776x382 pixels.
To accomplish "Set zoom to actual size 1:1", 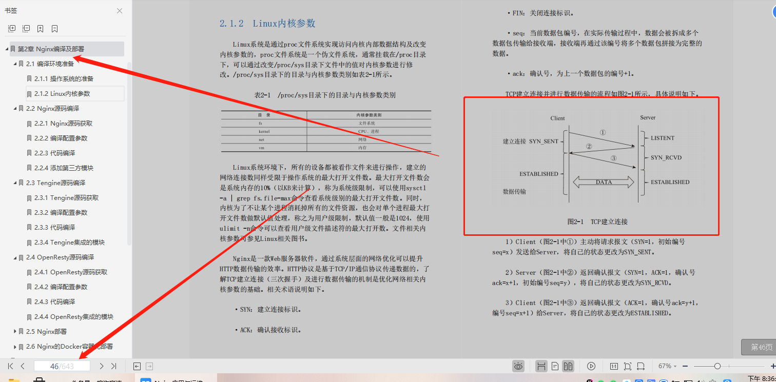I will 614,366.
